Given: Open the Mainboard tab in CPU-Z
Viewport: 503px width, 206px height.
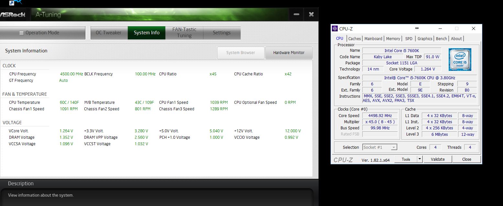Looking at the screenshot, I should point(373,38).
